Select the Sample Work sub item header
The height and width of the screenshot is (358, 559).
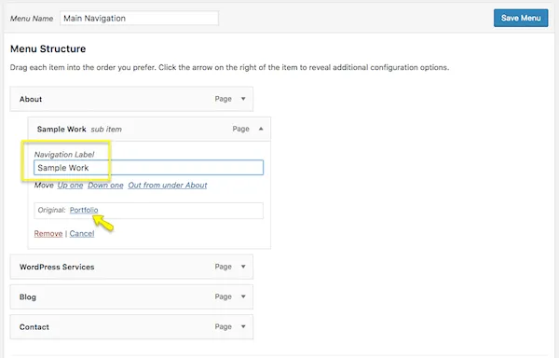point(149,129)
